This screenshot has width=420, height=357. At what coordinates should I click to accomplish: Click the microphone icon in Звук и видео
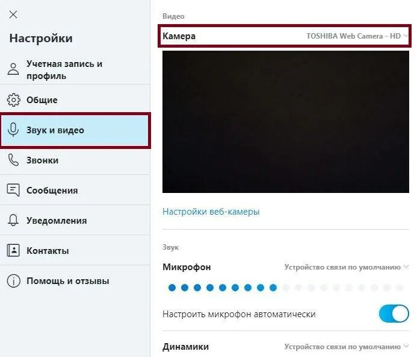13,130
